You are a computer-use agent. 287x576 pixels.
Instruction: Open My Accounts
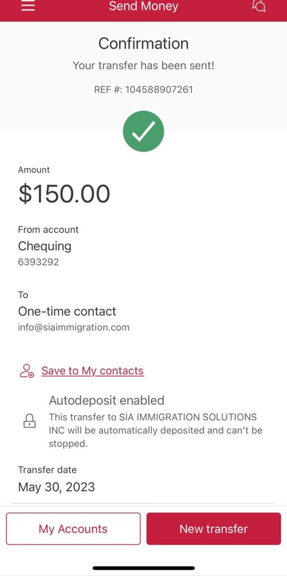tap(73, 529)
